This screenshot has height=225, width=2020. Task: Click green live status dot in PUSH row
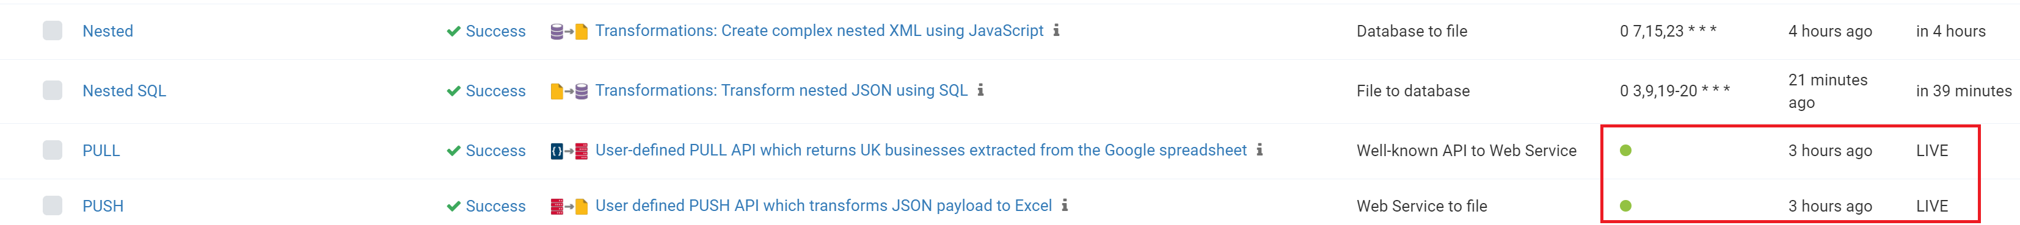click(x=1625, y=206)
